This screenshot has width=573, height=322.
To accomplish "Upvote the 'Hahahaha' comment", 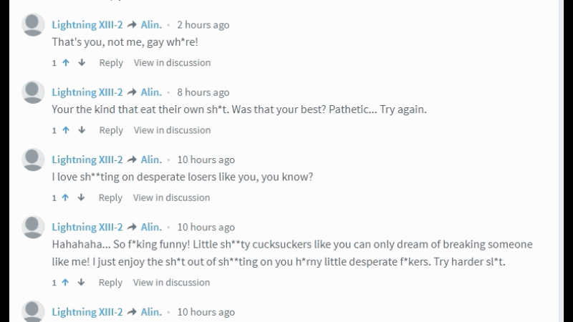I will (x=66, y=283).
